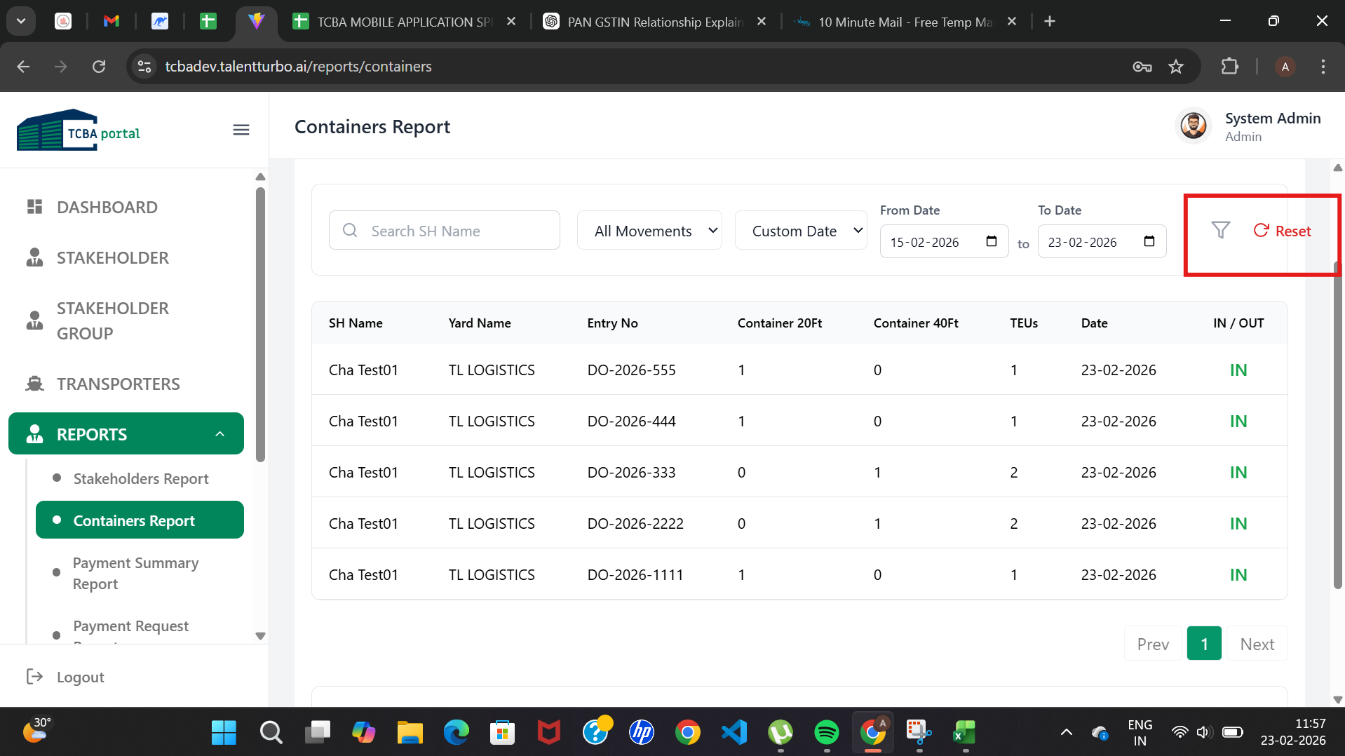
Task: Open Stakeholders Report from sidebar
Action: pyautogui.click(x=141, y=478)
